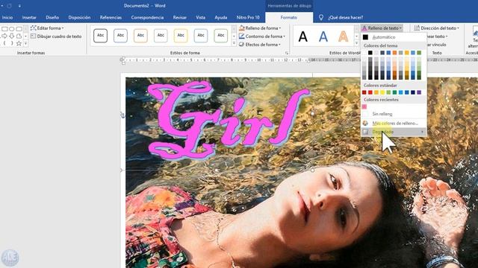Open Contorno de forma dropdown
The width and height of the screenshot is (478, 268).
tap(262, 36)
